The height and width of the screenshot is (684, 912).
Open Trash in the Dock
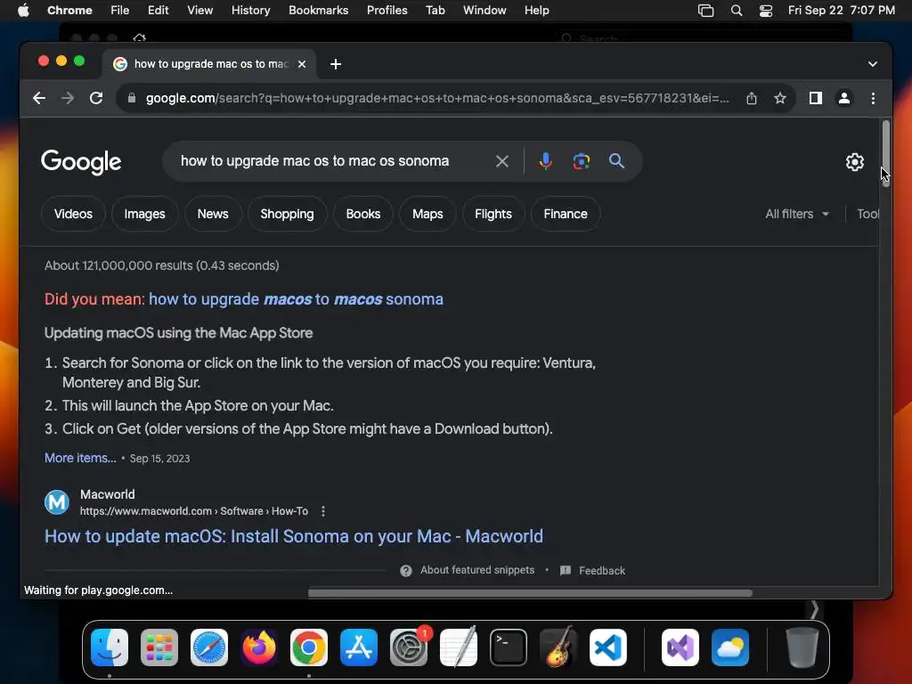[802, 647]
